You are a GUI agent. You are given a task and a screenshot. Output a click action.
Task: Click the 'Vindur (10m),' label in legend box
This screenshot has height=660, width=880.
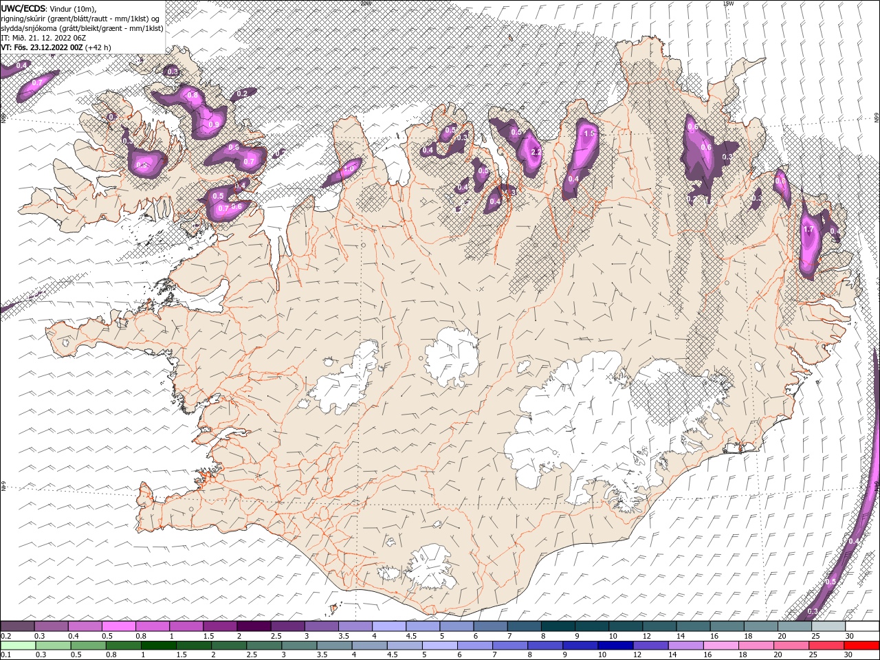click(73, 8)
